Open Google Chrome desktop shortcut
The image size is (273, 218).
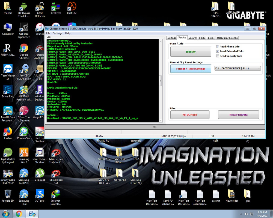click(24, 52)
